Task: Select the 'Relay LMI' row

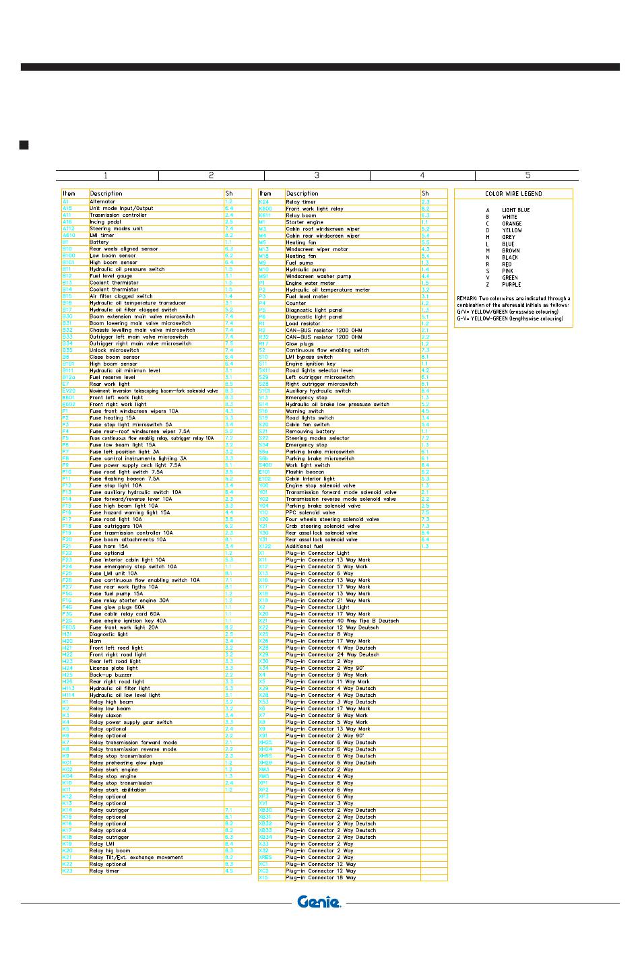Action: [x=156, y=844]
